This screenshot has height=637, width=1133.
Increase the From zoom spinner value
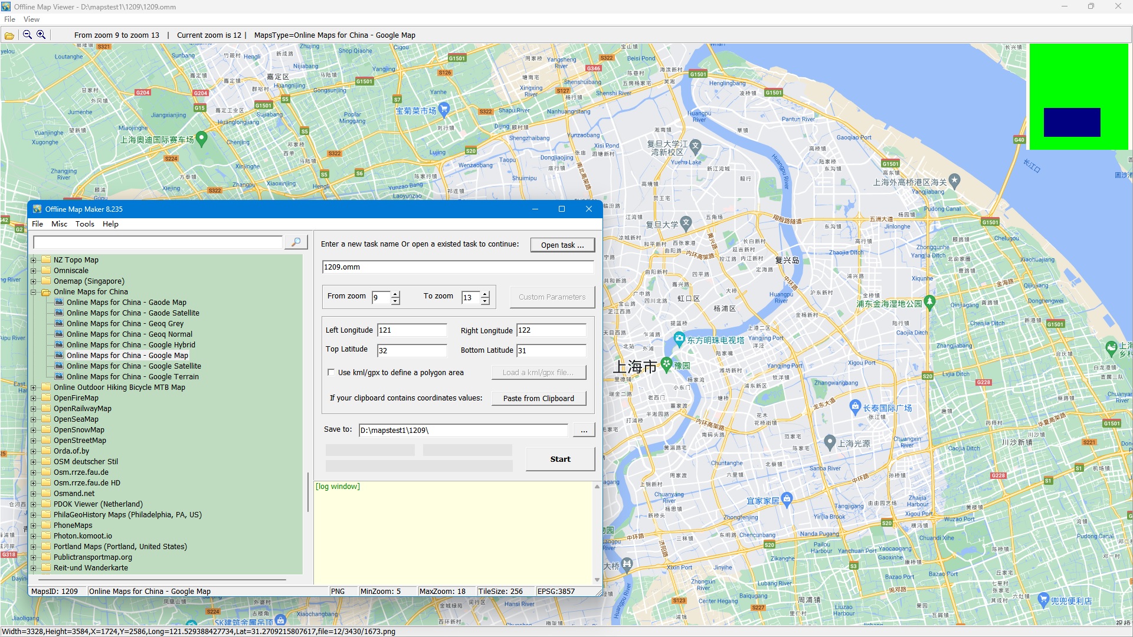[x=395, y=294]
